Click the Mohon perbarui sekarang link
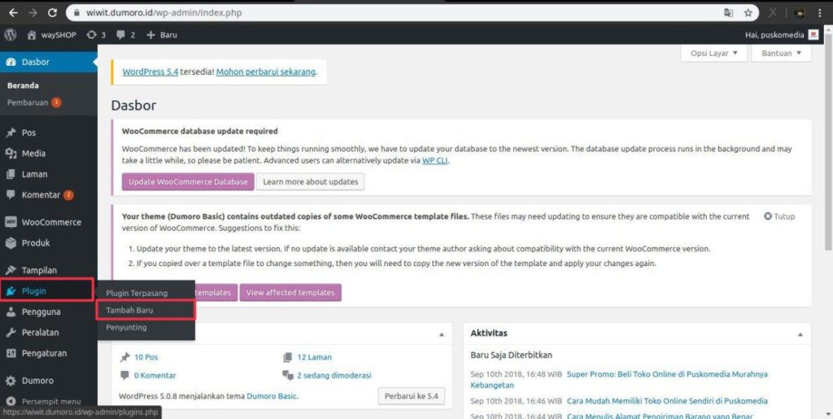Viewport: 833px width, 419px height. click(x=266, y=72)
